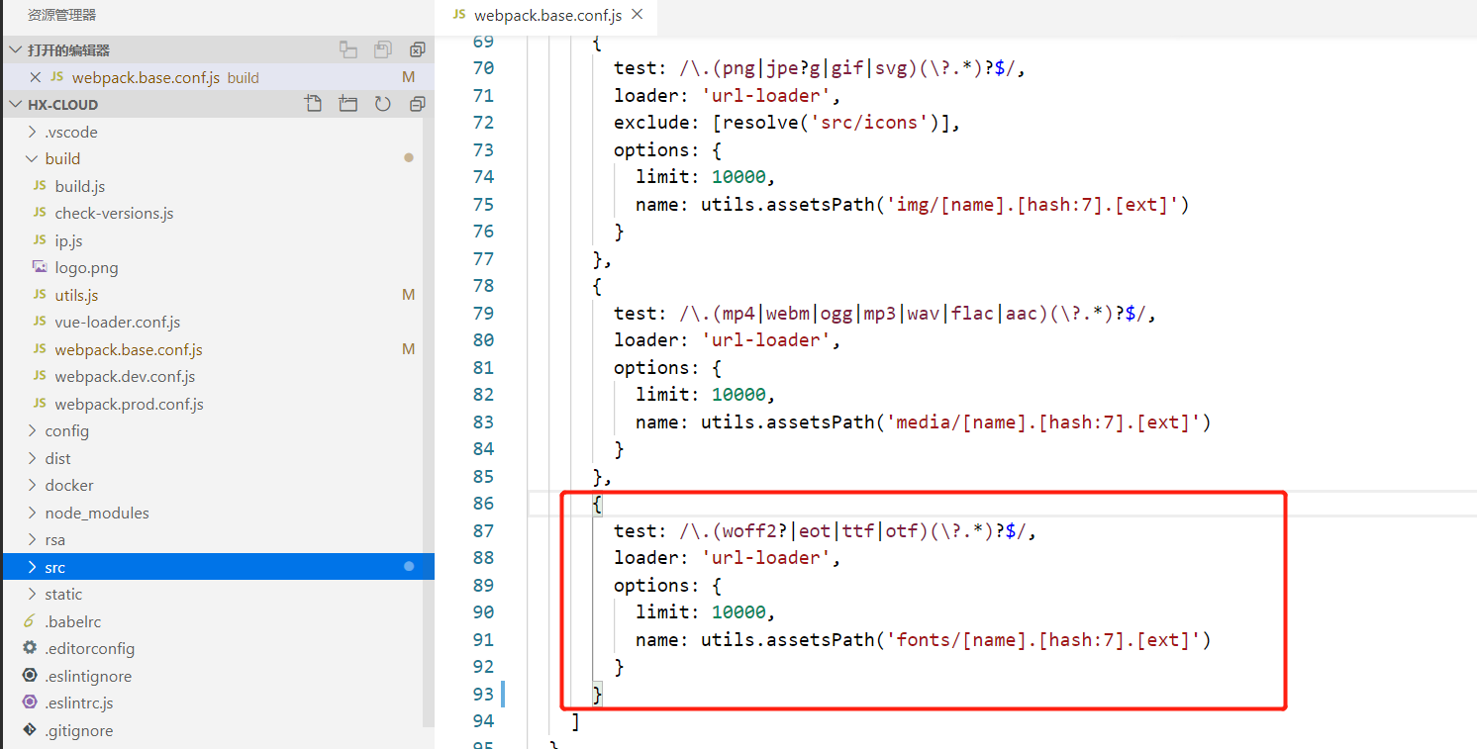Create a new file using the explorer toolbar icon

(x=314, y=103)
